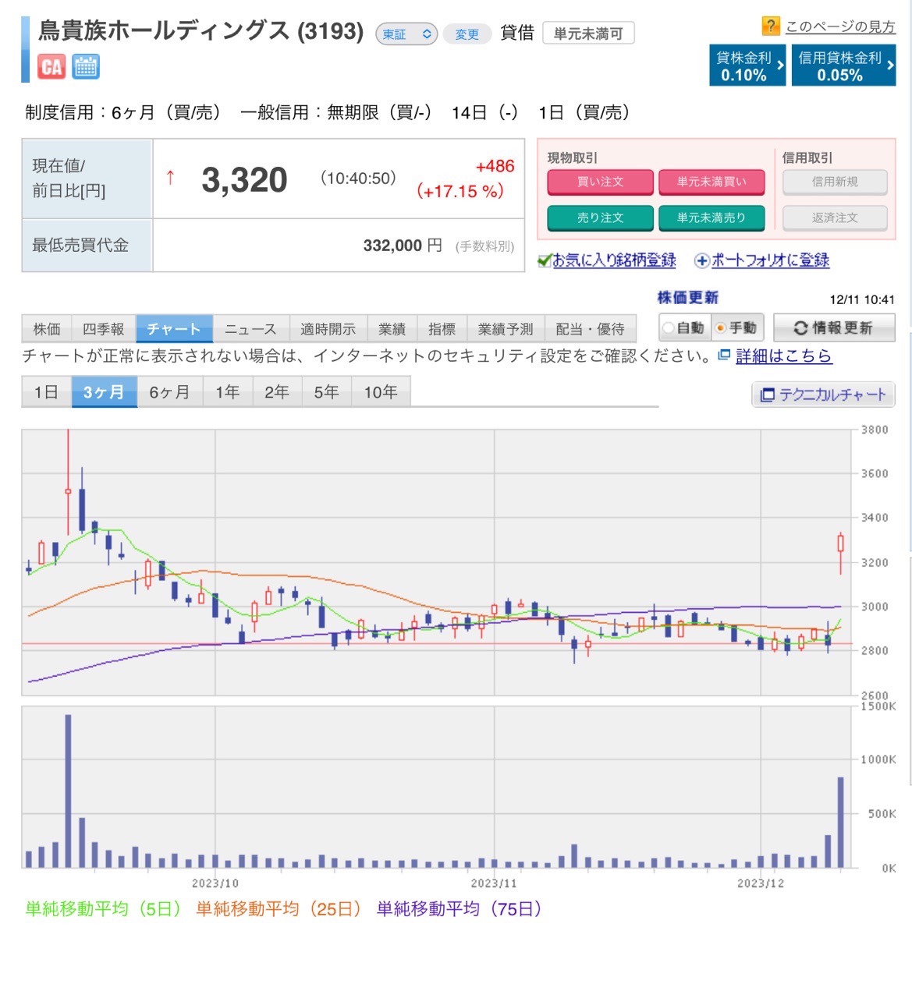Toggle the お気に入り銘柄登録 checkmark
This screenshot has height=998, width=912.
coord(545,260)
